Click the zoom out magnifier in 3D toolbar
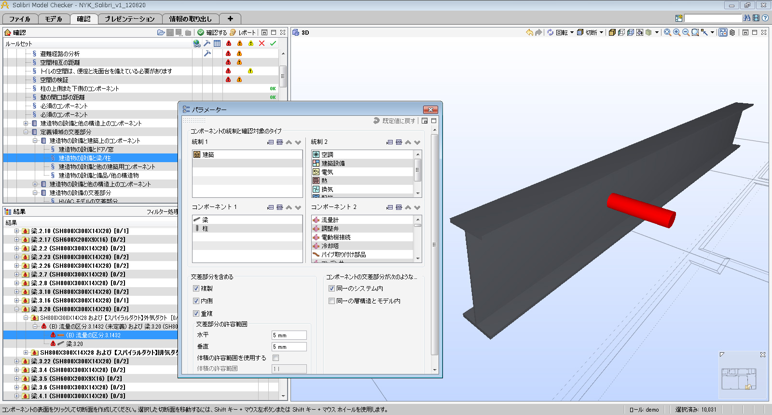The width and height of the screenshot is (772, 415). (686, 32)
